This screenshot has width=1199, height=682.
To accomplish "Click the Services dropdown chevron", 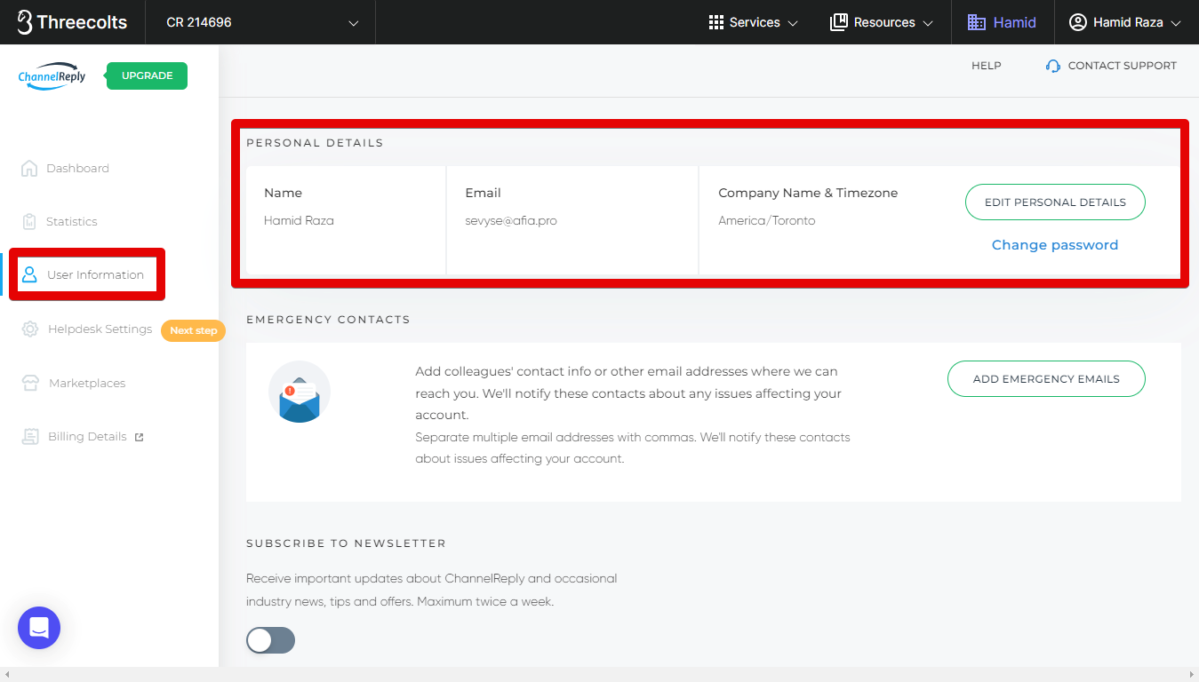I will pyautogui.click(x=793, y=23).
